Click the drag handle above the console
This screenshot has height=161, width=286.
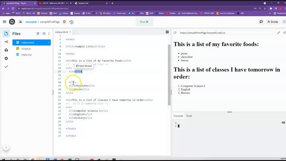click(229, 112)
